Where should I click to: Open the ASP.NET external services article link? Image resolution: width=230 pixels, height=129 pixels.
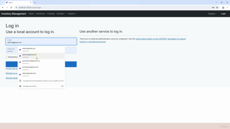(x=133, y=40)
